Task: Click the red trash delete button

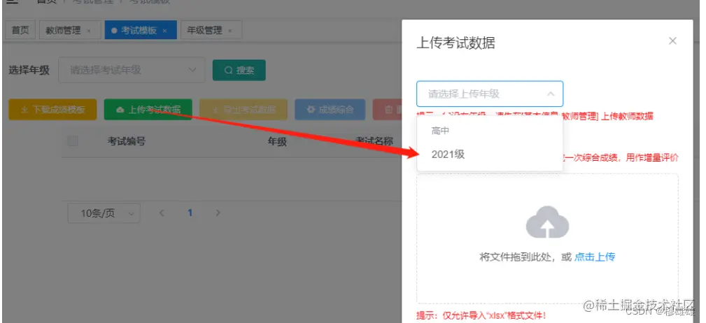Action: [387, 109]
